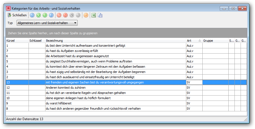Click the Schließen button
Image resolution: width=255 pixels, height=129 pixels.
(x=17, y=15)
